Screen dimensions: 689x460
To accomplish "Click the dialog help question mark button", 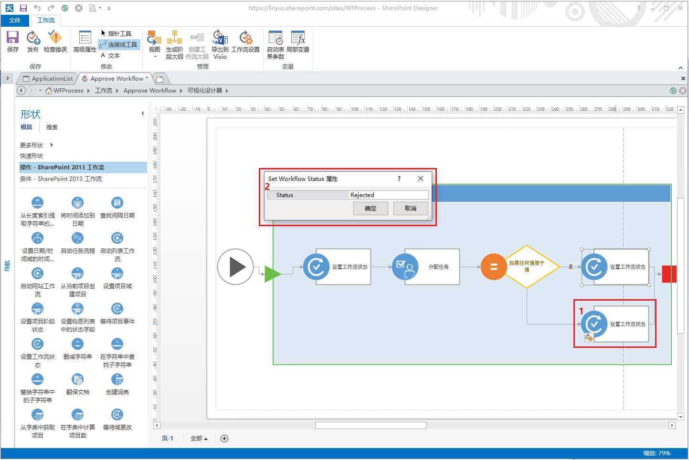I will point(399,178).
